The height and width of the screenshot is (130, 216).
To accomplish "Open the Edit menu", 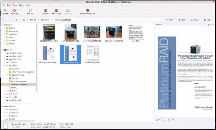I will tap(9, 5).
